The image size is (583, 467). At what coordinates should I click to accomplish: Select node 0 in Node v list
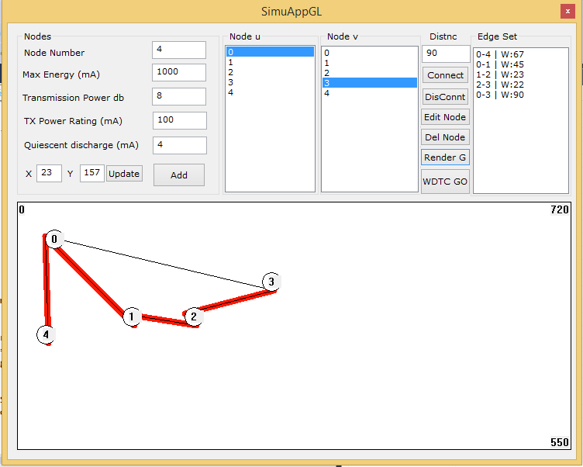[x=370, y=53]
